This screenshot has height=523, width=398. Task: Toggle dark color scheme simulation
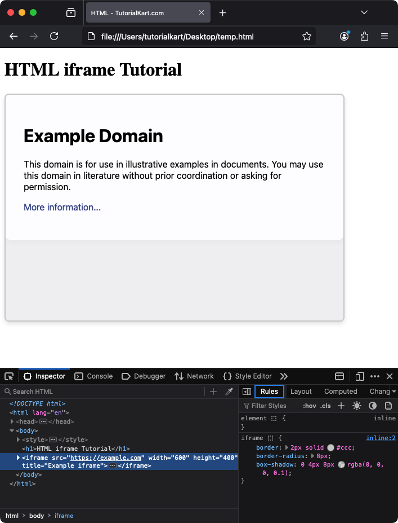click(372, 406)
